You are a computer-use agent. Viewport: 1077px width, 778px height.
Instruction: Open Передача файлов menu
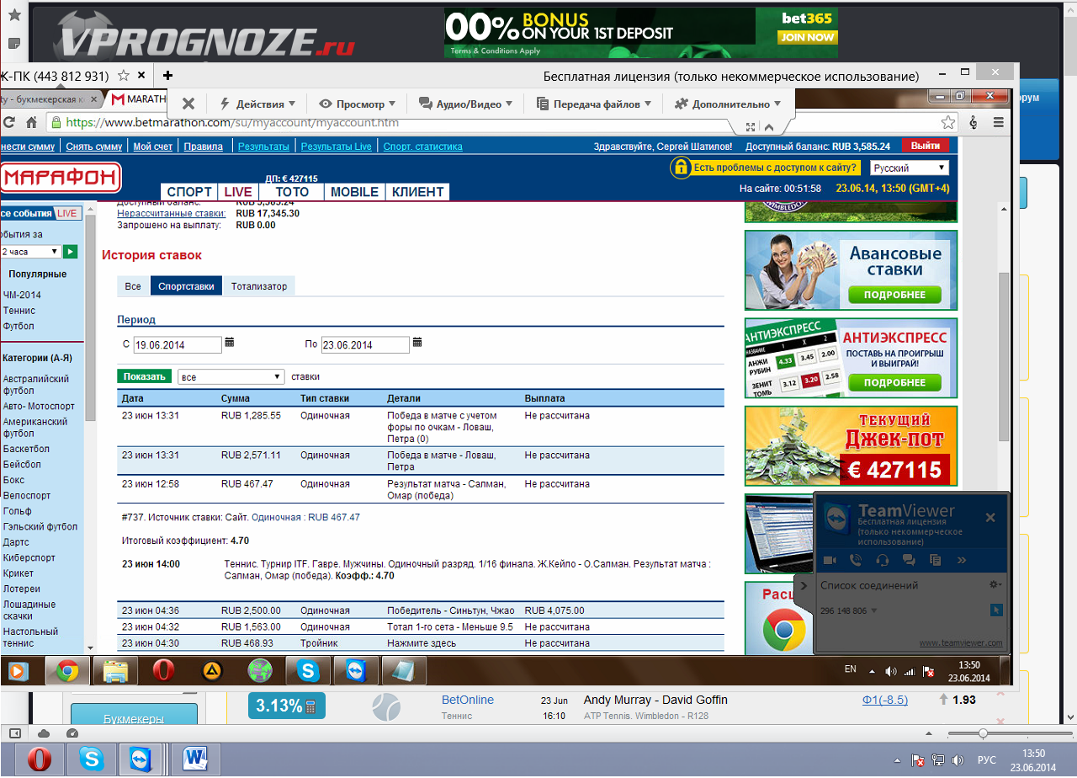tap(594, 104)
